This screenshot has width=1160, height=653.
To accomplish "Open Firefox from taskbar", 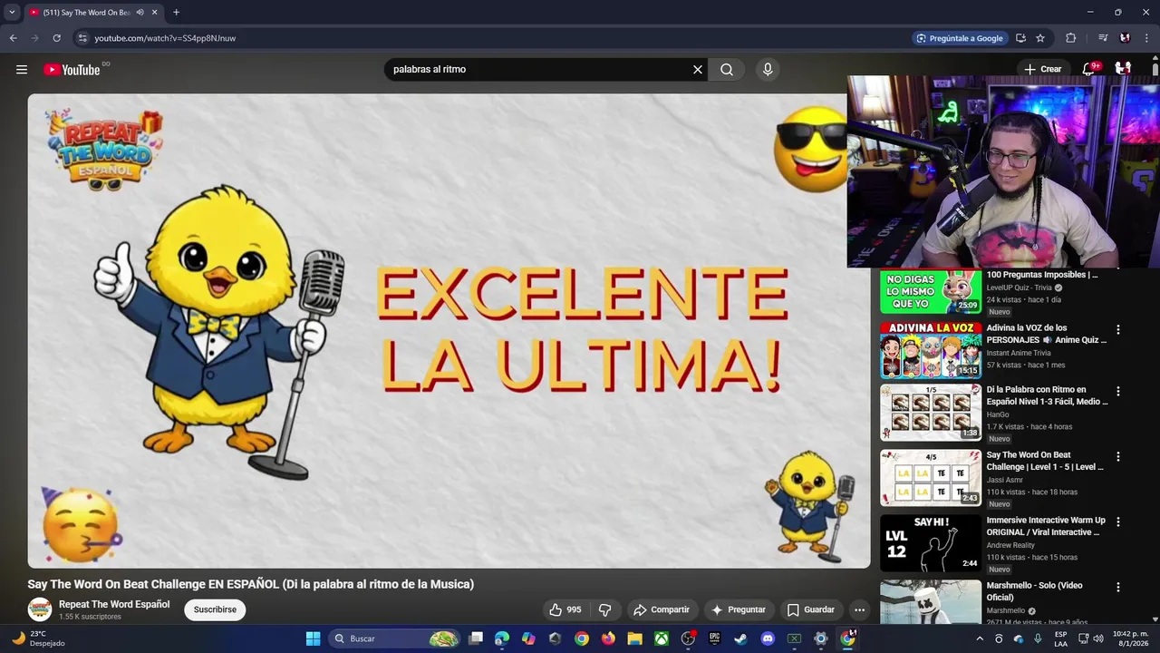I will point(608,638).
